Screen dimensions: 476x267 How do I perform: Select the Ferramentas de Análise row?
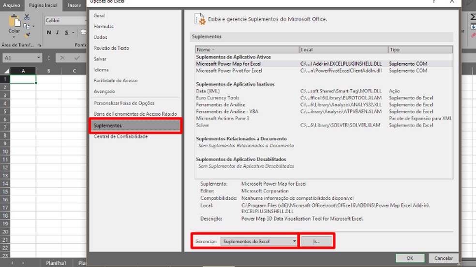coord(324,104)
